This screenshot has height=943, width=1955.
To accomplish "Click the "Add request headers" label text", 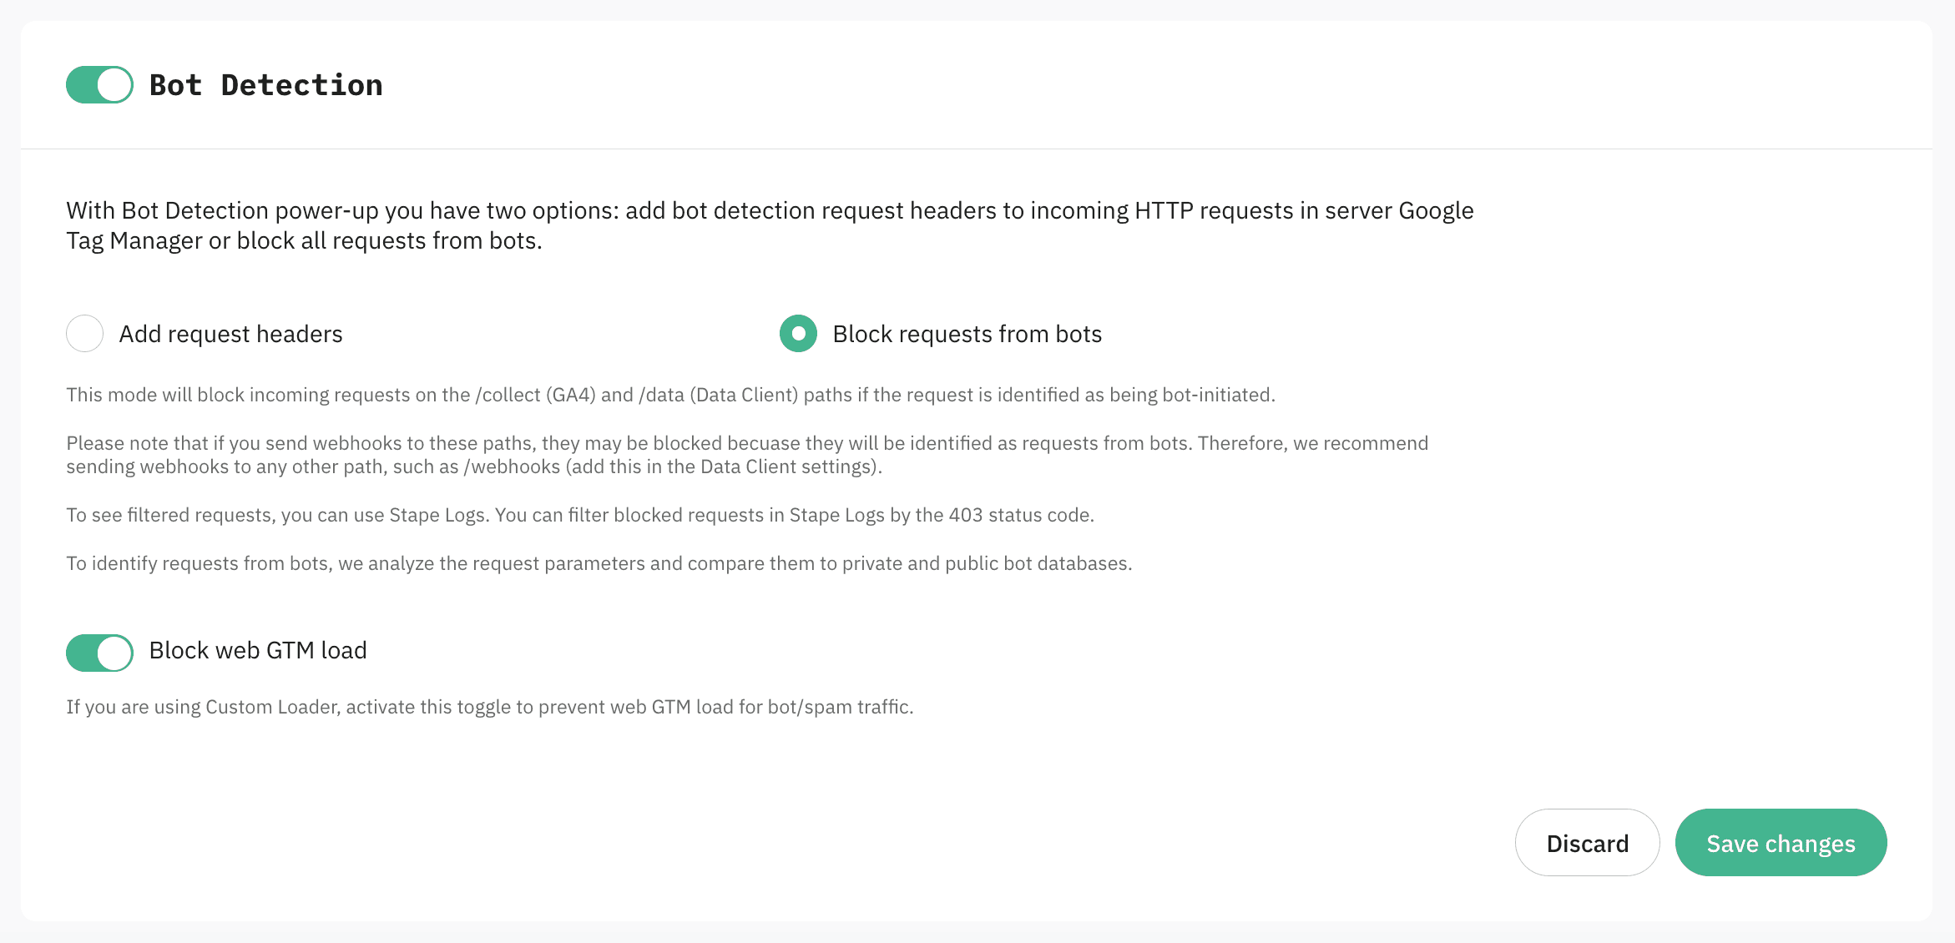I will 230,334.
